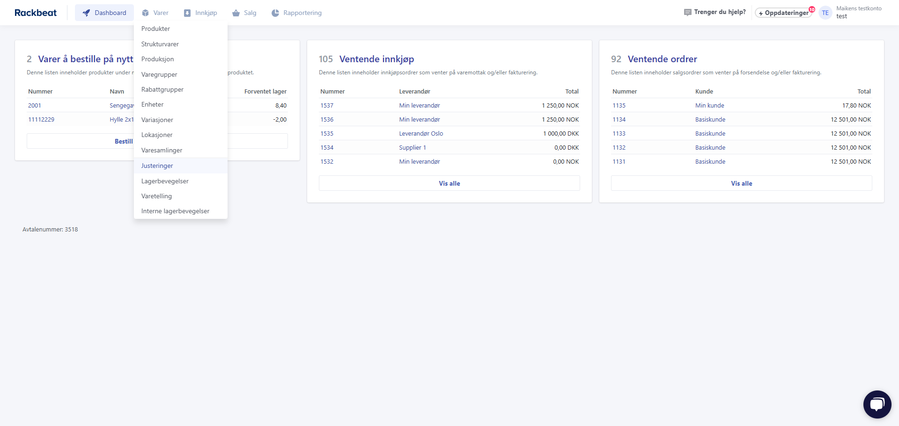899x426 pixels.
Task: Open the Rapportering menu
Action: click(302, 13)
